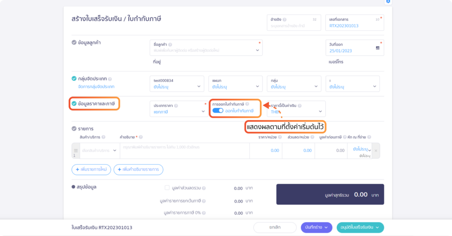Click the help icon next to อ้างอิง
This screenshot has height=236, width=452.
[284, 19]
